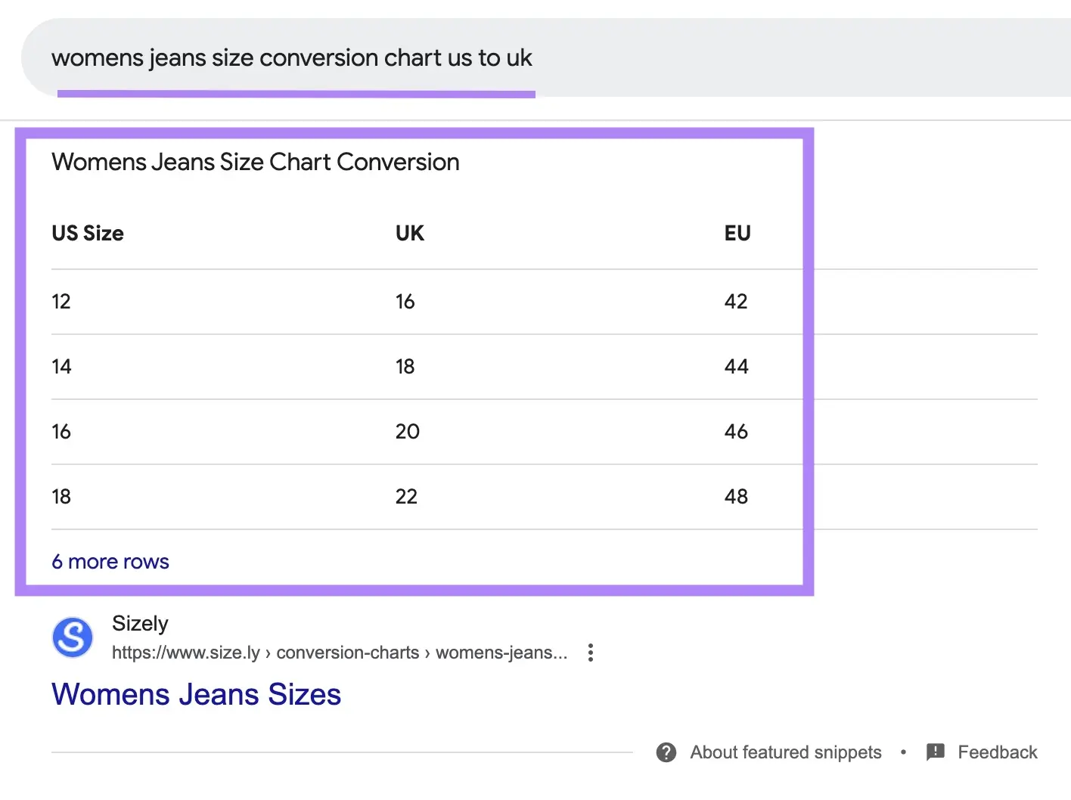Image resolution: width=1071 pixels, height=800 pixels.
Task: Send feedback using the Feedback link
Action: (x=997, y=752)
